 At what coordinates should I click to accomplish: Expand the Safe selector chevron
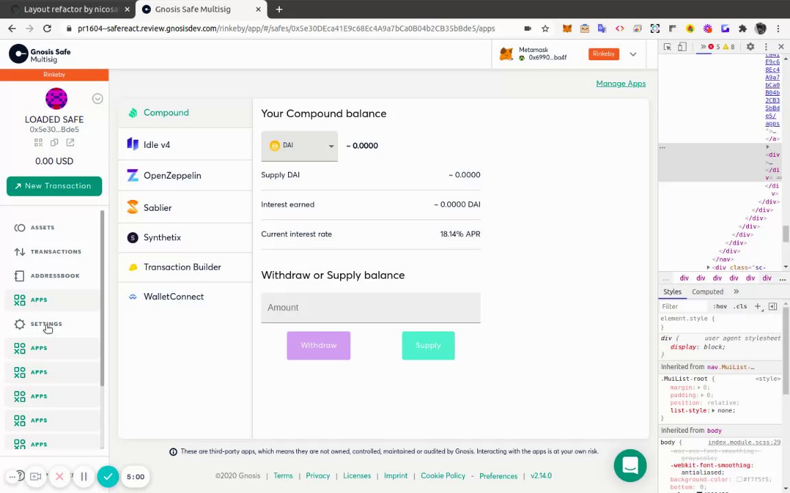[97, 99]
